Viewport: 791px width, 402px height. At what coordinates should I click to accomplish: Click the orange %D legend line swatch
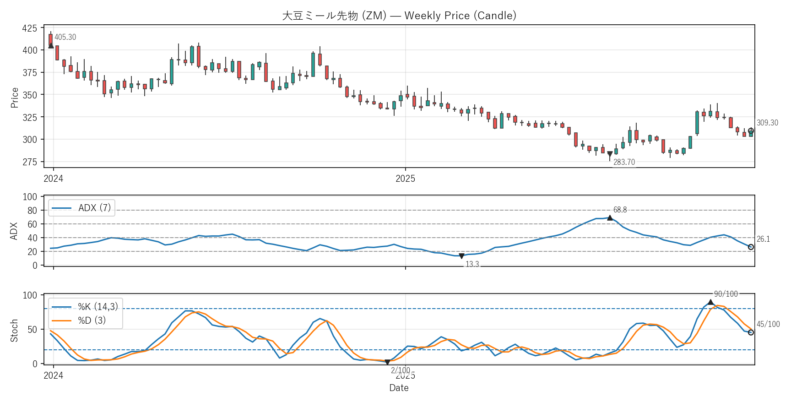pos(61,321)
